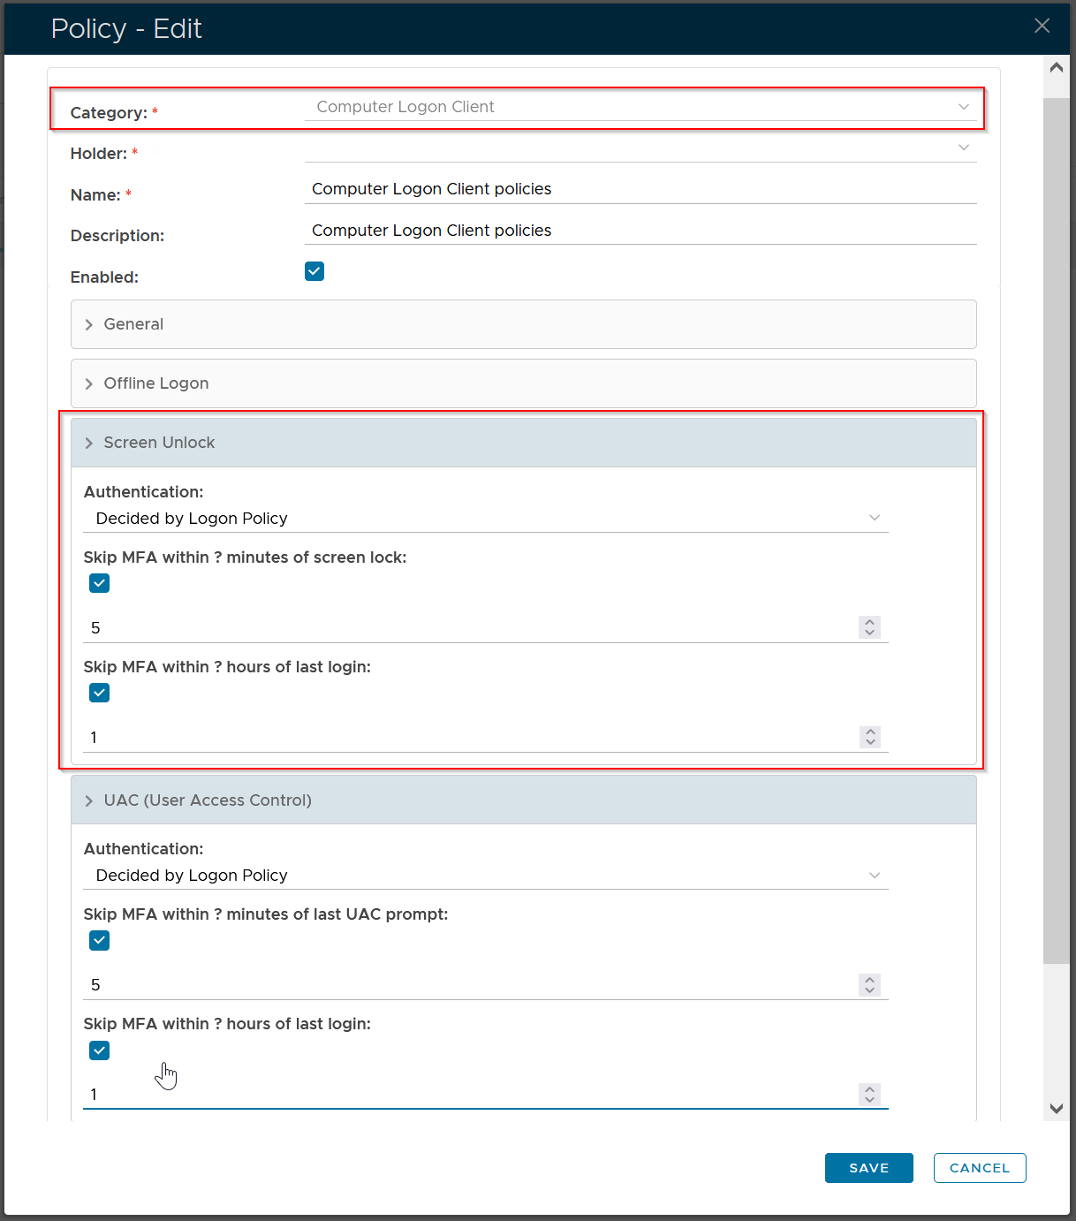Click the Name input field
The image size is (1076, 1221).
pyautogui.click(x=640, y=189)
